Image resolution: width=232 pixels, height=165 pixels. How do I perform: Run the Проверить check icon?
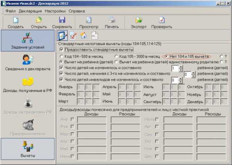coord(162,20)
